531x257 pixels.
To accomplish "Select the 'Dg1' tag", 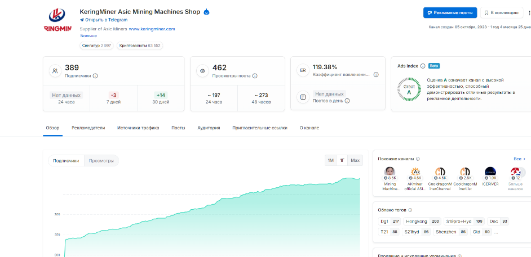I will 390,222.
